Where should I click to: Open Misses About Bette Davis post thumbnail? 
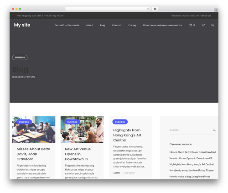click(x=34, y=130)
